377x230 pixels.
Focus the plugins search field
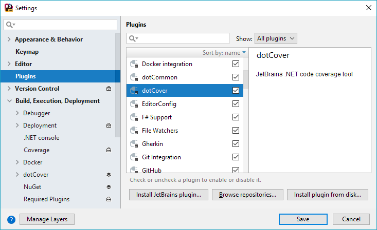tap(177, 38)
